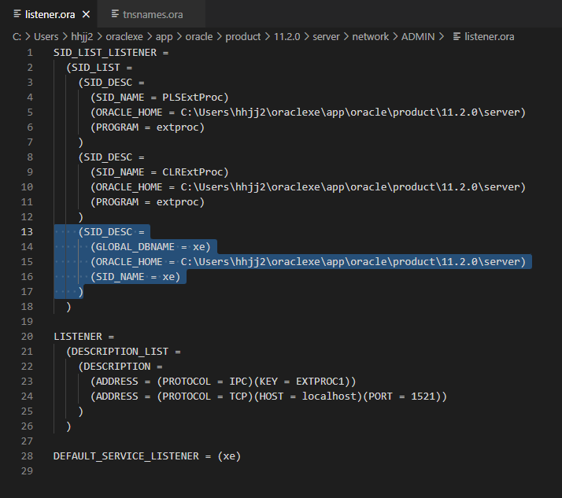Click file icon on listener.ora tab
The height and width of the screenshot is (498, 562).
click(x=17, y=14)
